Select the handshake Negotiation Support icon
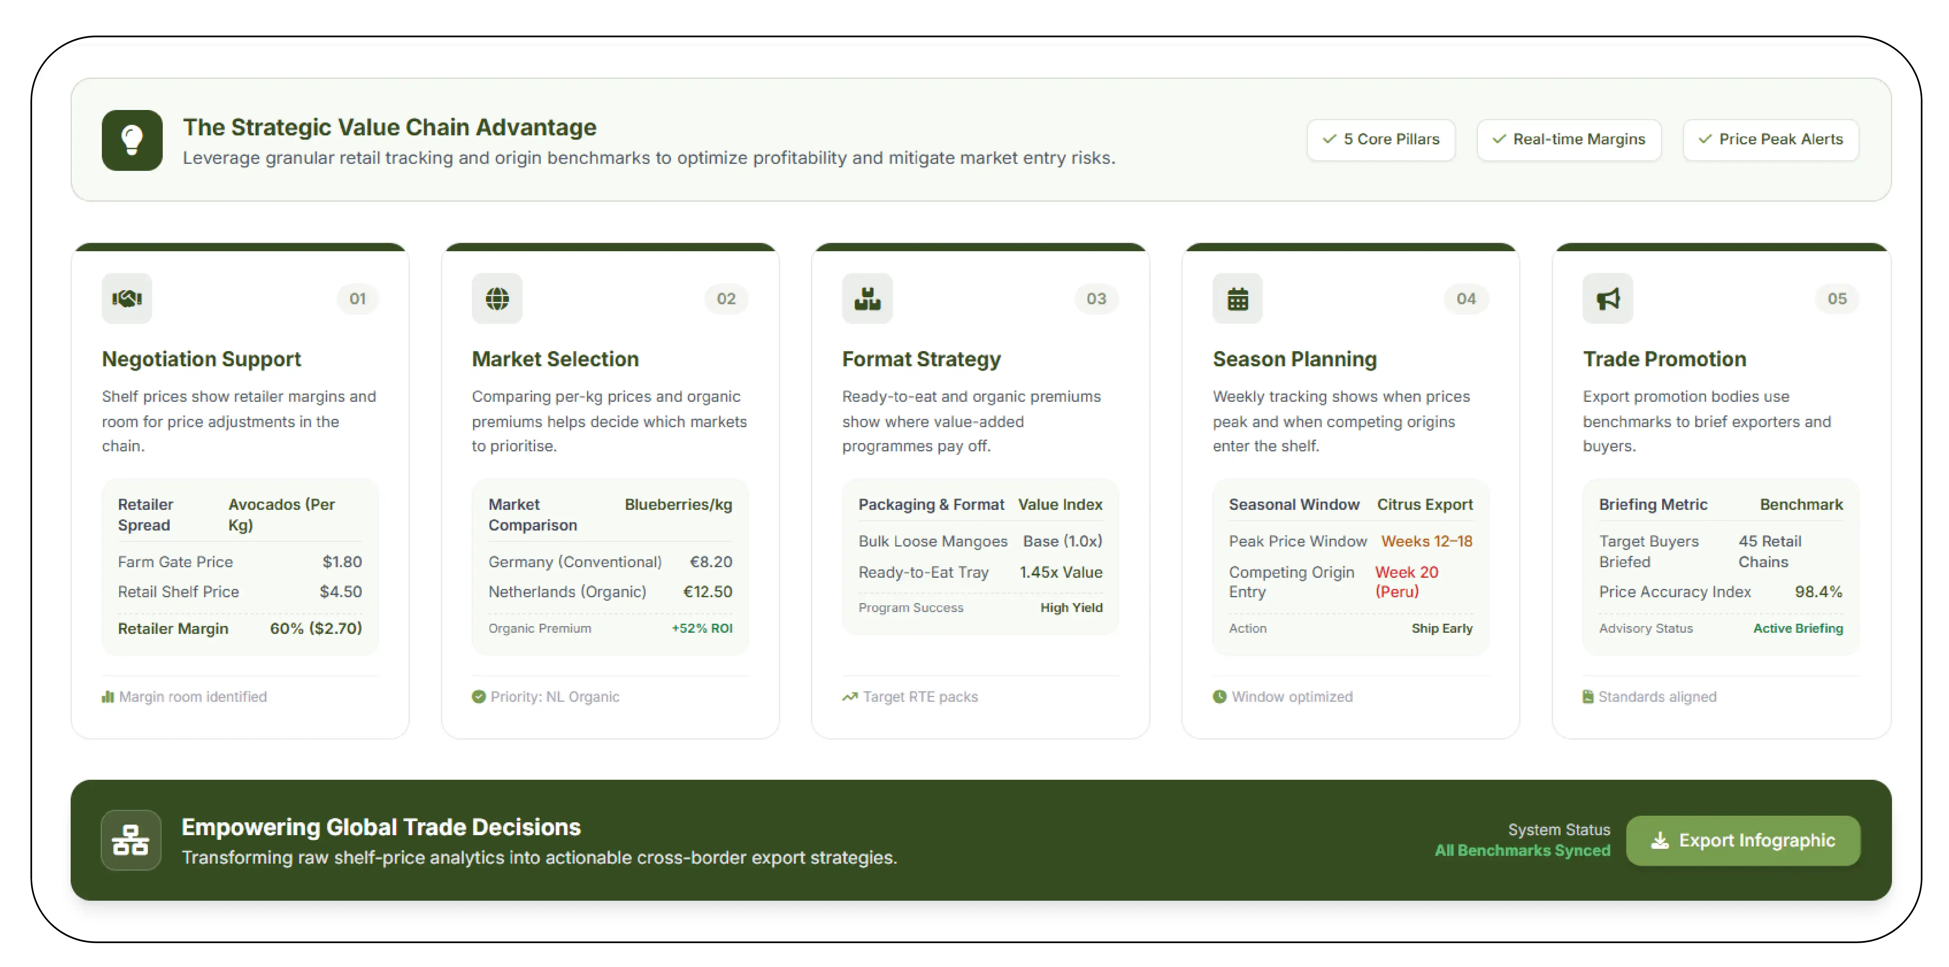The width and height of the screenshot is (1949, 967). (127, 299)
